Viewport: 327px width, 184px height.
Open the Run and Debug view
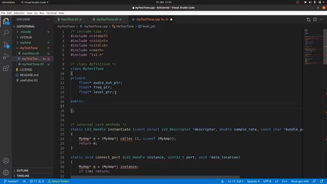coord(6,56)
